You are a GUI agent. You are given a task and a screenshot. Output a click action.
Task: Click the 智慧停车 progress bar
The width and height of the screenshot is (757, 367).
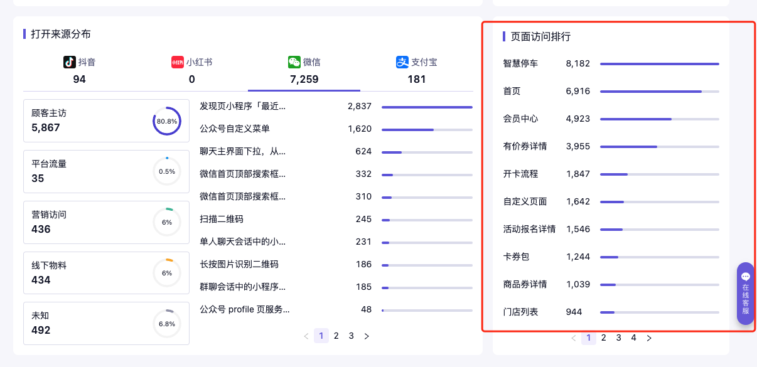[659, 64]
